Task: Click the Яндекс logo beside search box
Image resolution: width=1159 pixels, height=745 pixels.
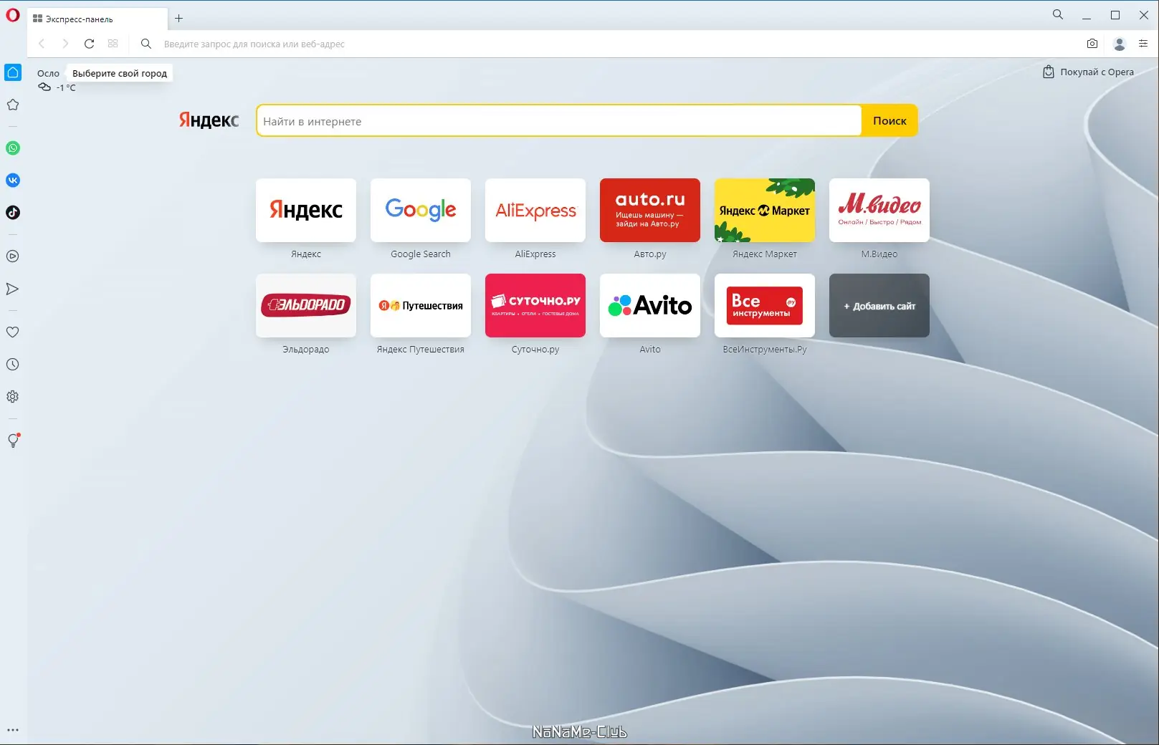Action: click(x=209, y=120)
